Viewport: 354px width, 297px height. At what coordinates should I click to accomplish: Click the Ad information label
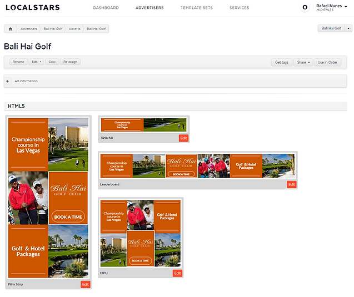26,81
